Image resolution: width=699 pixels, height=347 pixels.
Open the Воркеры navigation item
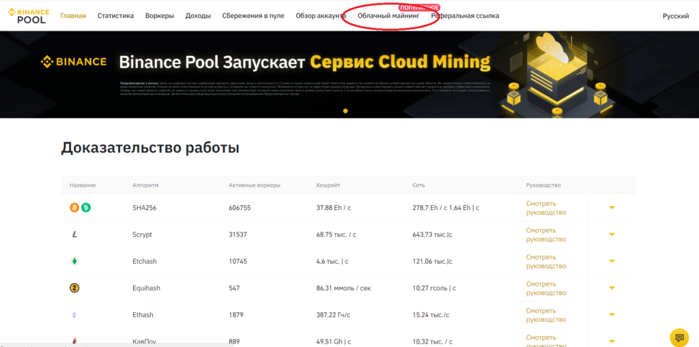tap(160, 16)
